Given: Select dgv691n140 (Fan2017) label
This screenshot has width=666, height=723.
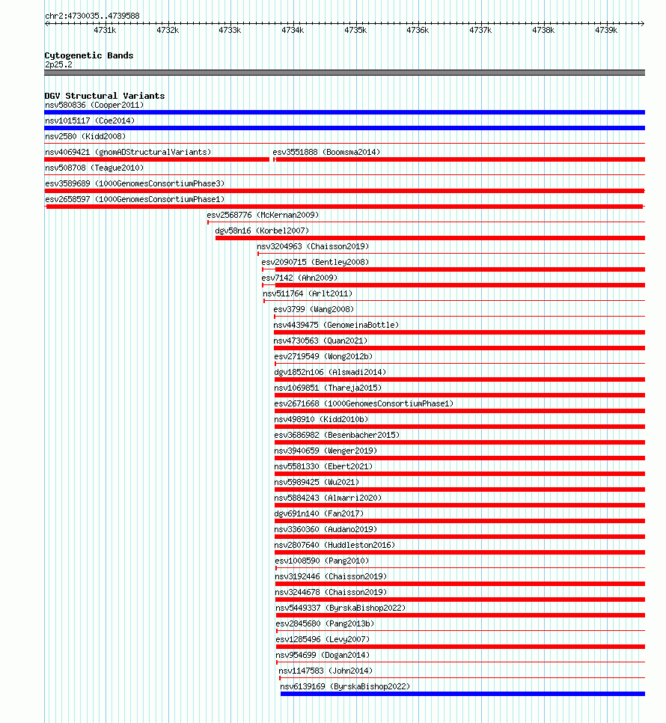Looking at the screenshot, I should coord(319,513).
